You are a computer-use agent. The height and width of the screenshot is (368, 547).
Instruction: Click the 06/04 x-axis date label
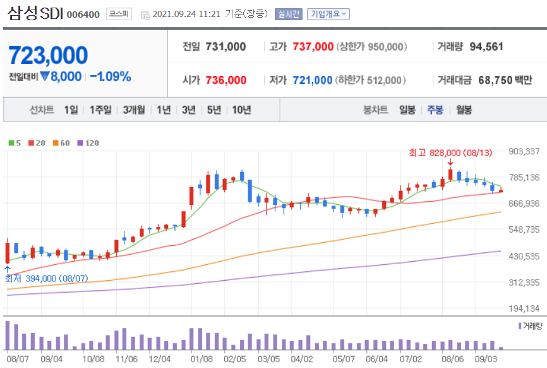point(376,359)
